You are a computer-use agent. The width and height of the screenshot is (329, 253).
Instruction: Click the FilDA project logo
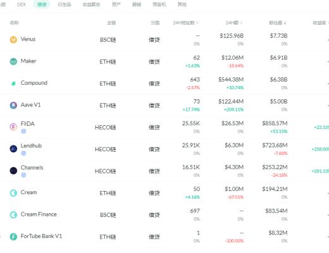13,127
